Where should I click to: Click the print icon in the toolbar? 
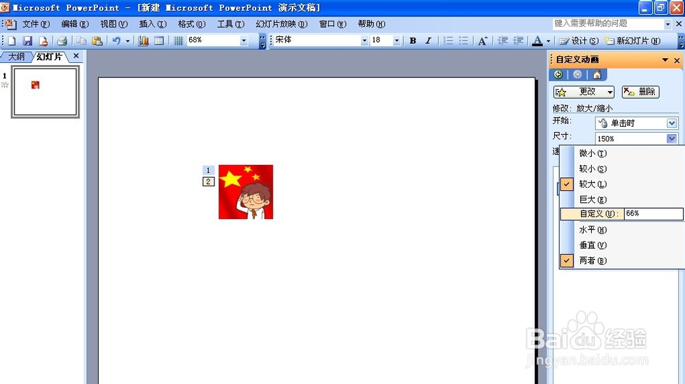(x=62, y=40)
